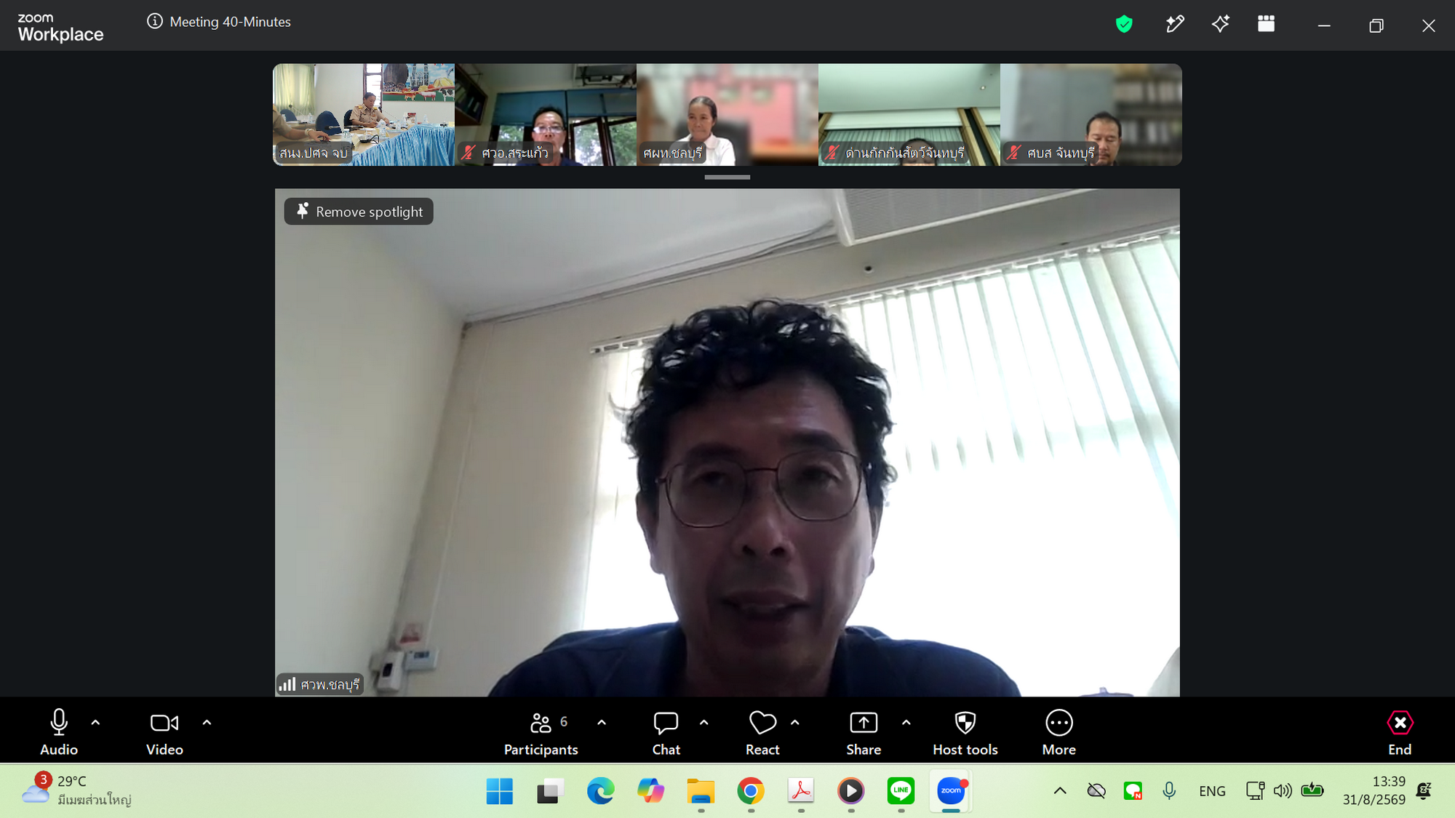Expand audio options arrow beside Audio

[x=95, y=723]
